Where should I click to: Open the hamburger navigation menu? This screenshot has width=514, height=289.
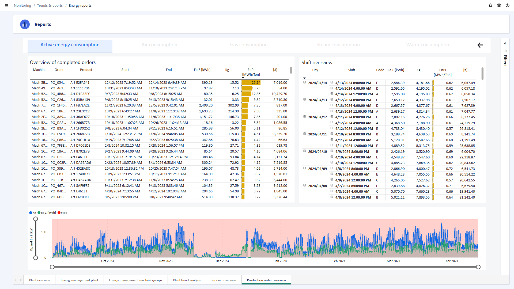tap(6, 5)
